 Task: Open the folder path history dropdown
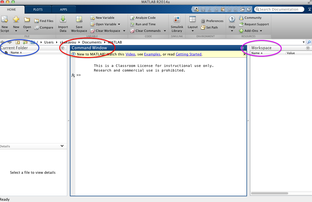click(x=304, y=42)
